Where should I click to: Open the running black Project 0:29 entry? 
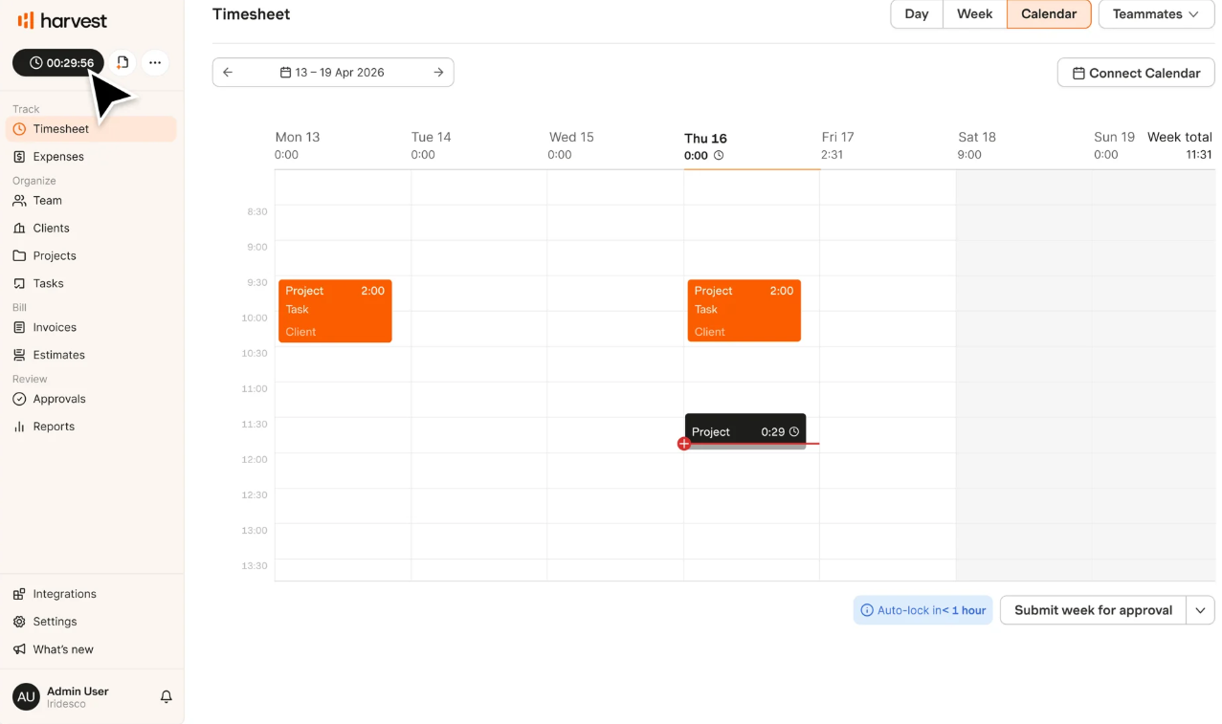pos(745,430)
